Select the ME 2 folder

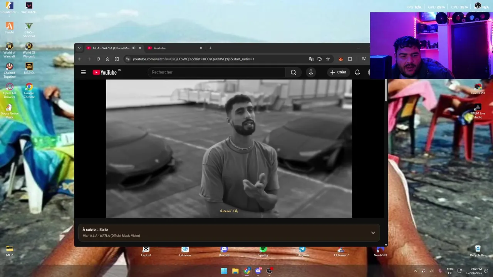(10, 251)
